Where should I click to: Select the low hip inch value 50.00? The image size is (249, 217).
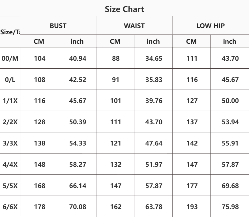coord(230,101)
